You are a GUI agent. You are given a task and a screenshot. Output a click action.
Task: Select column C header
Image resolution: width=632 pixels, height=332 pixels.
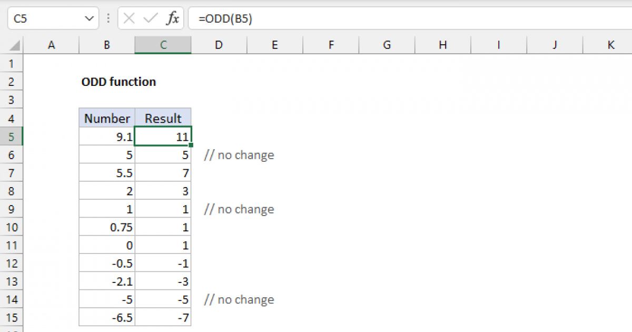coord(163,45)
